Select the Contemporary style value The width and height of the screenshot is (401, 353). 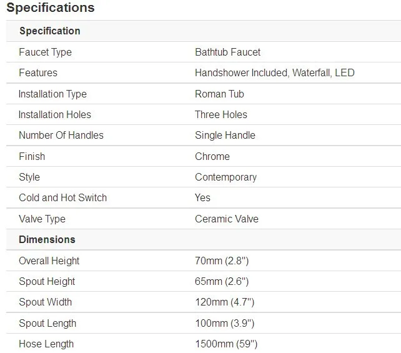(x=226, y=177)
